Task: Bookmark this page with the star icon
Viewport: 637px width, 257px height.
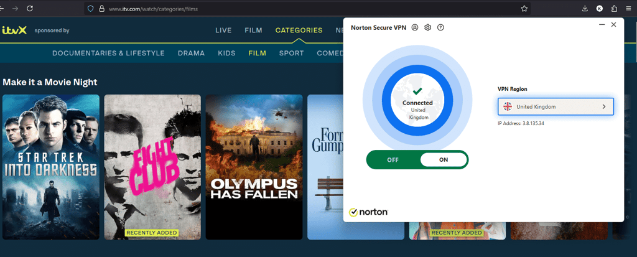Action: (x=524, y=9)
